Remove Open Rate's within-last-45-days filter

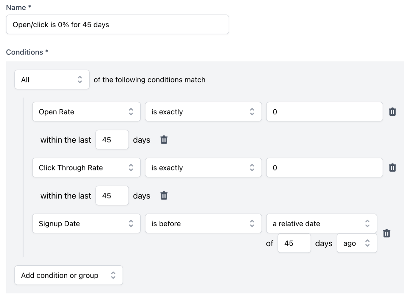[164, 140]
